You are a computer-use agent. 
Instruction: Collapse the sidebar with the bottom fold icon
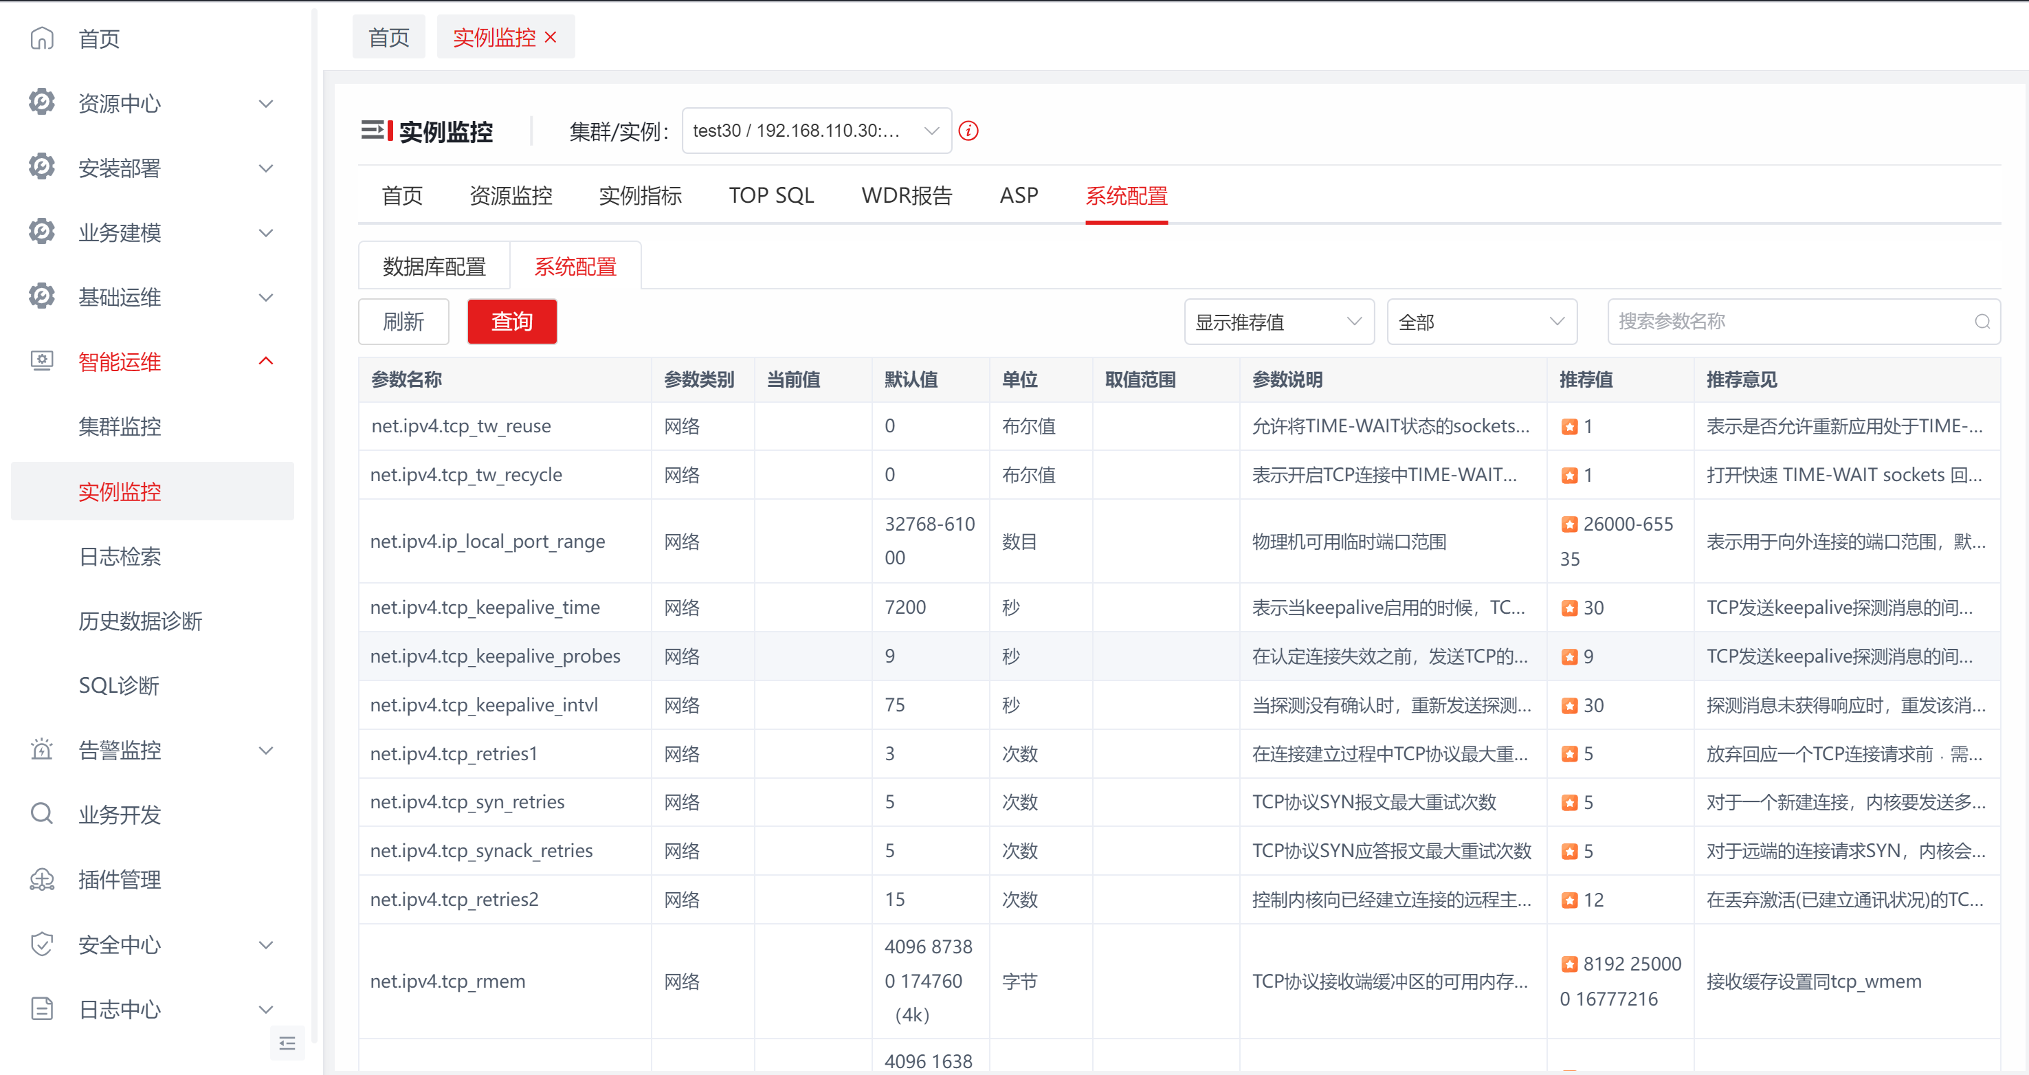pos(287,1043)
